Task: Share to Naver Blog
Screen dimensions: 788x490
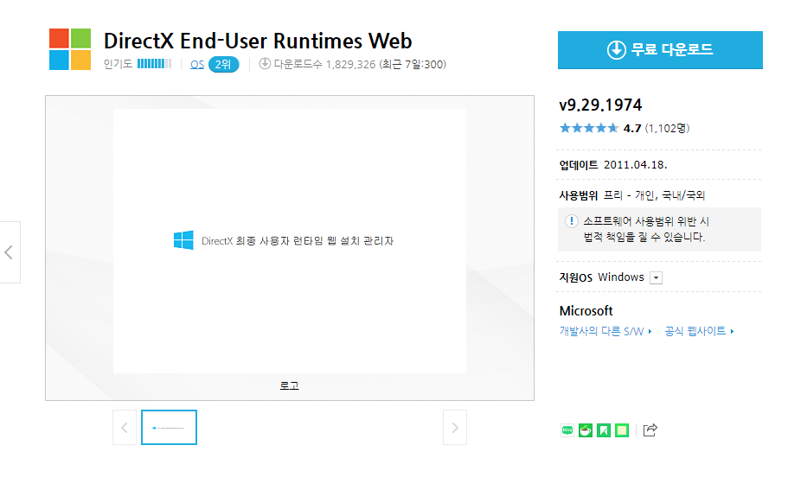Action: pyautogui.click(x=567, y=430)
